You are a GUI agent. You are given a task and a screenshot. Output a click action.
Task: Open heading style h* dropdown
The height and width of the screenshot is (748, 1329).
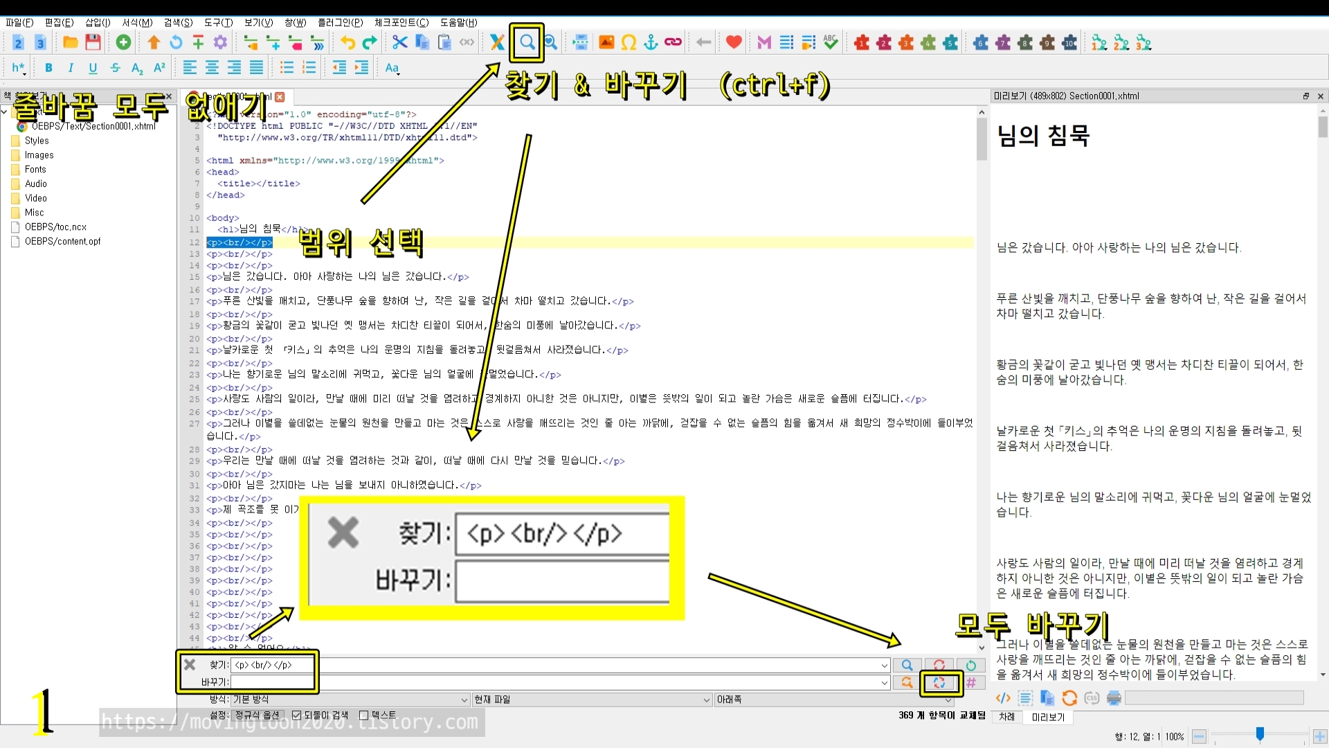pos(19,68)
